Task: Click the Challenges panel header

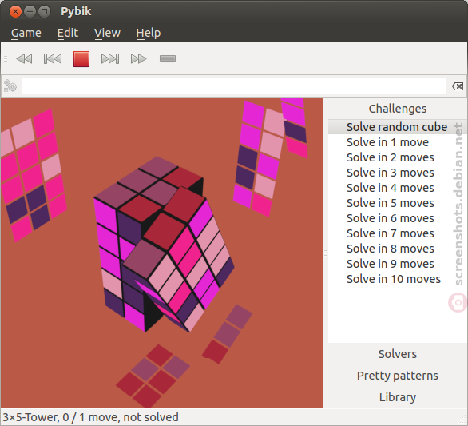Action: 397,109
